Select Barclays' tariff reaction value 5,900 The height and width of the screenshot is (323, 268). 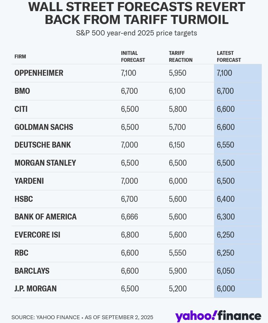[x=178, y=271]
